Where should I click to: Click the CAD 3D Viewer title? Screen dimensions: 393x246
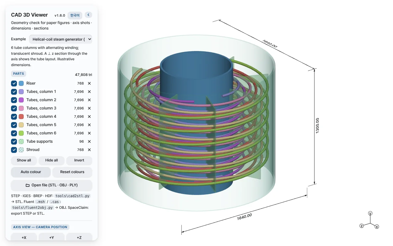(x=29, y=15)
